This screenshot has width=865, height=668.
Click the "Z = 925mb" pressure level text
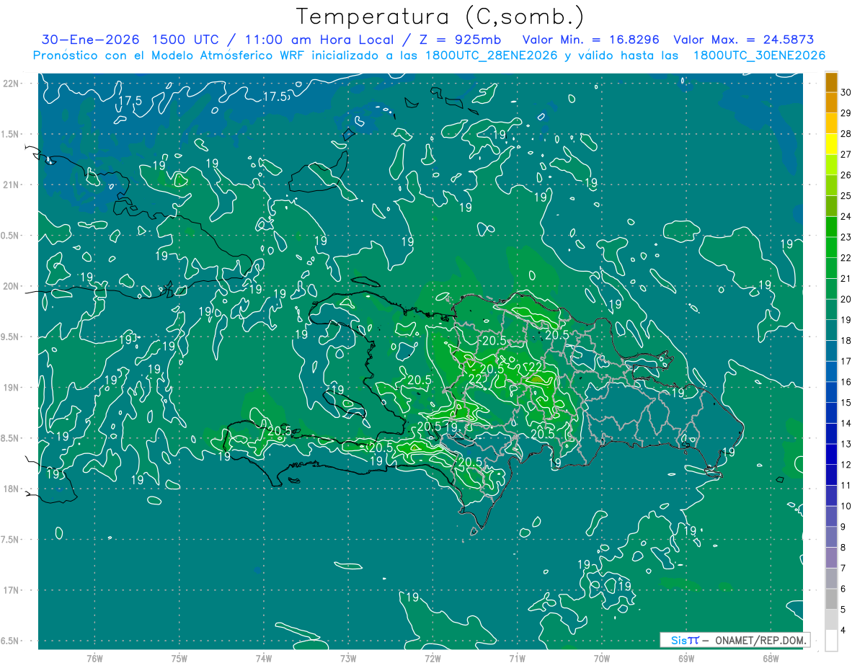[x=459, y=40]
